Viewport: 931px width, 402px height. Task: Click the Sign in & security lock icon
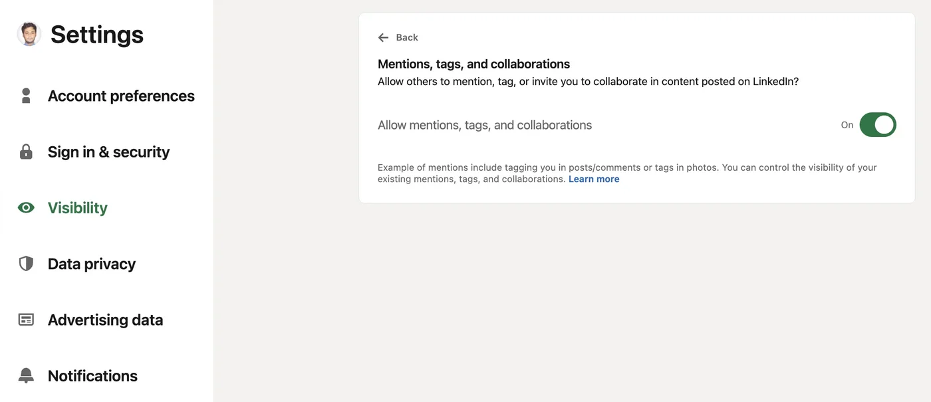click(26, 151)
